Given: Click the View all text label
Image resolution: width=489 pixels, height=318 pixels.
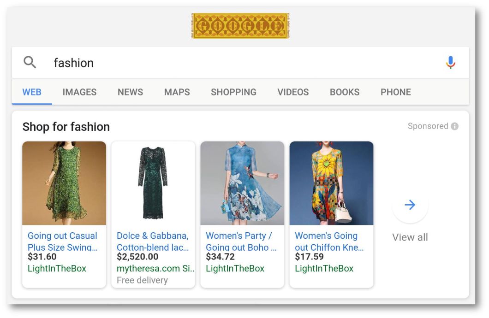Looking at the screenshot, I should tap(410, 237).
